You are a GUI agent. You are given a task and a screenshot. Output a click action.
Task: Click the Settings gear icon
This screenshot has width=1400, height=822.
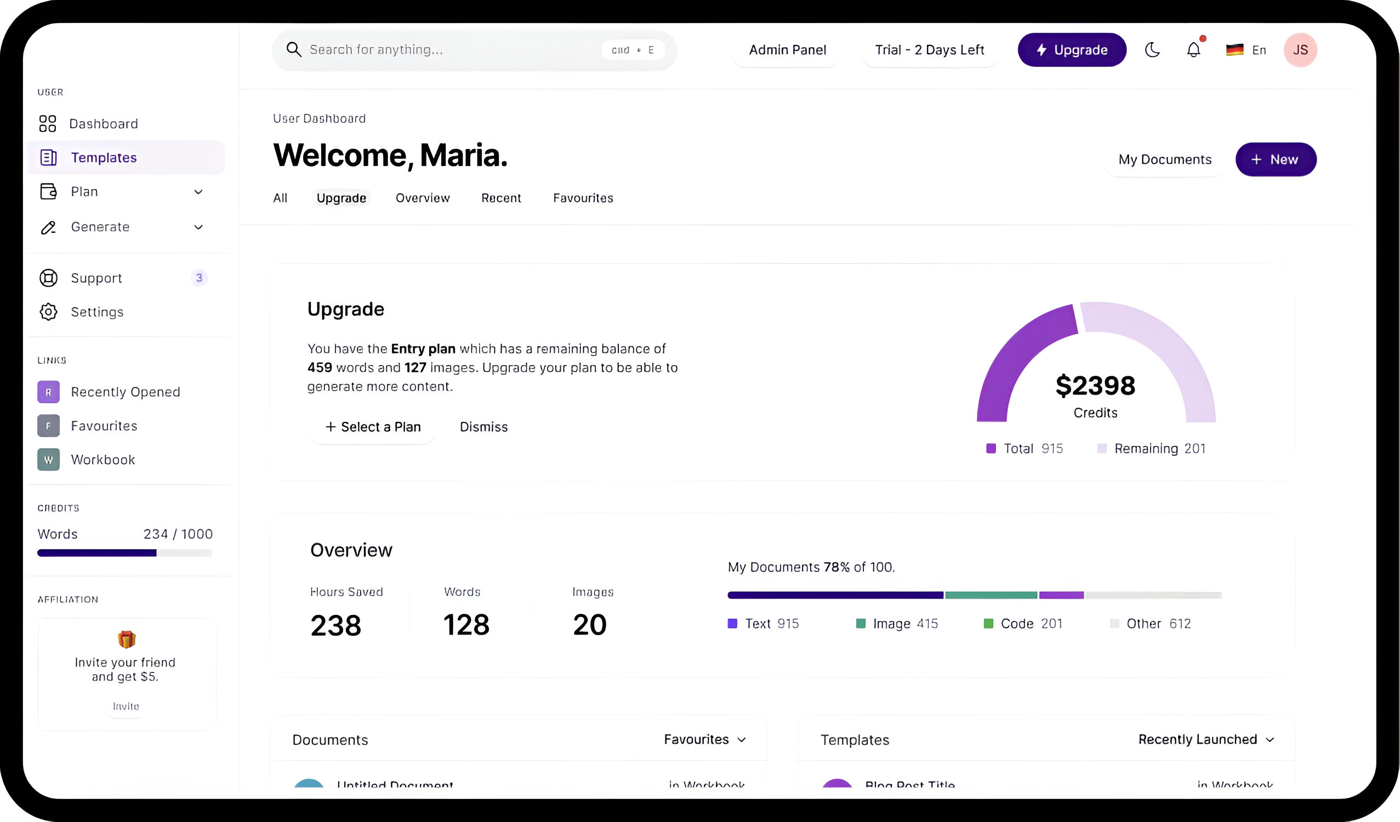coord(48,311)
